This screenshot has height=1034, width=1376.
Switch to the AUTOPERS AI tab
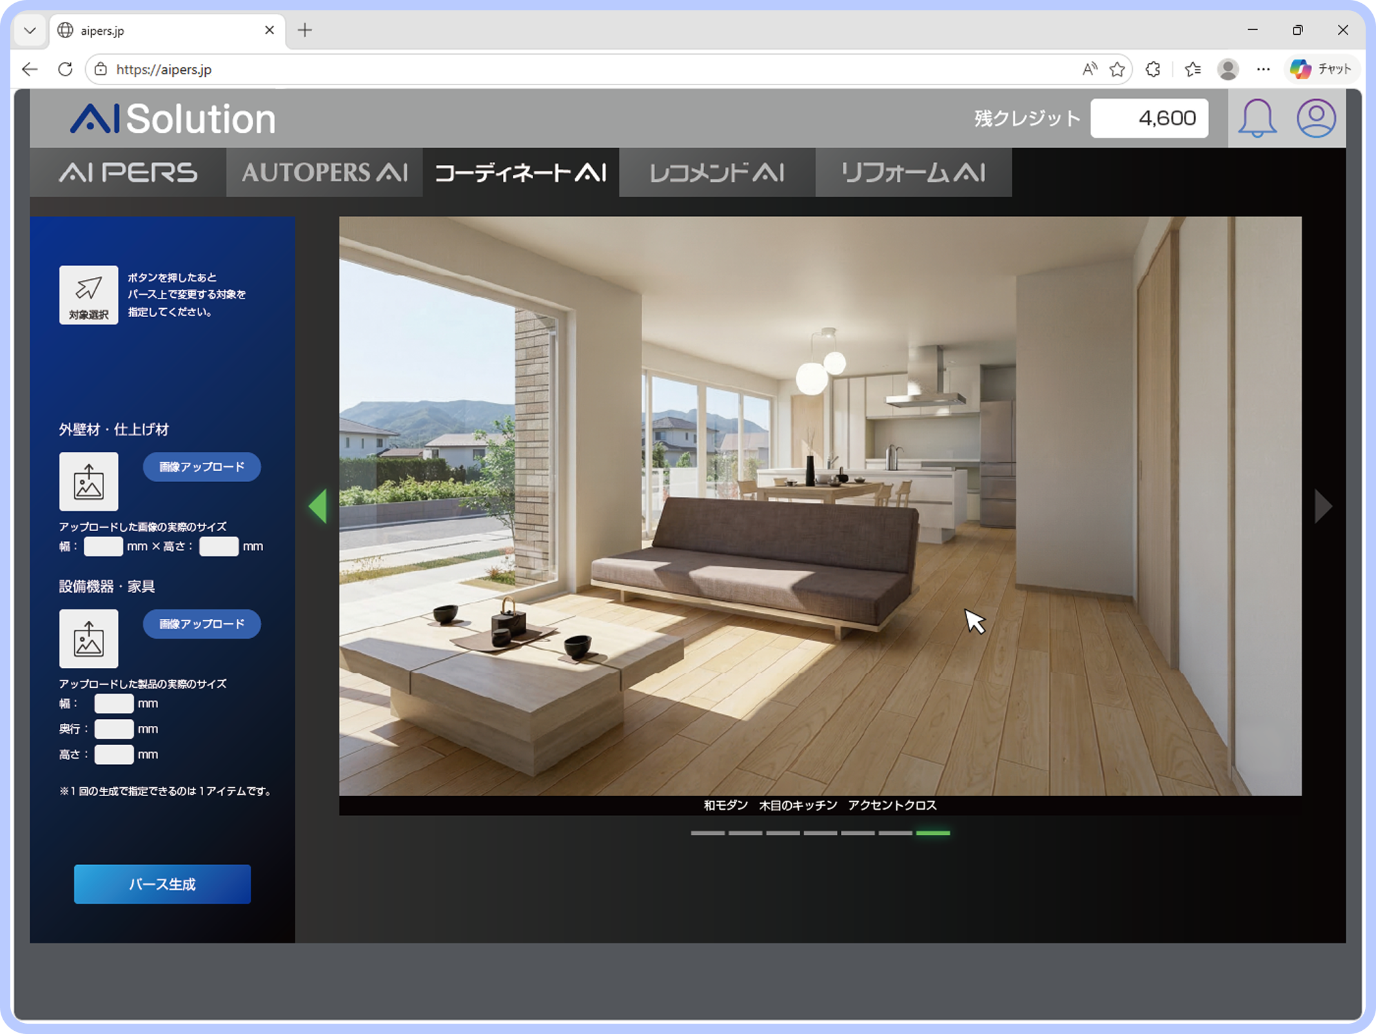(x=324, y=172)
